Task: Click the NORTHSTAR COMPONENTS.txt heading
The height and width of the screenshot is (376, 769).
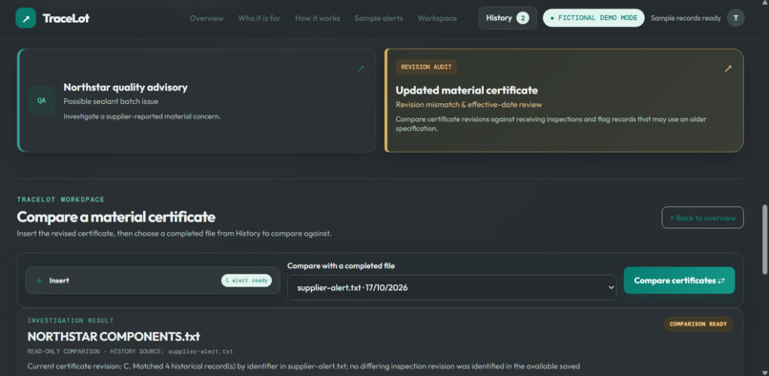Action: [x=114, y=337]
